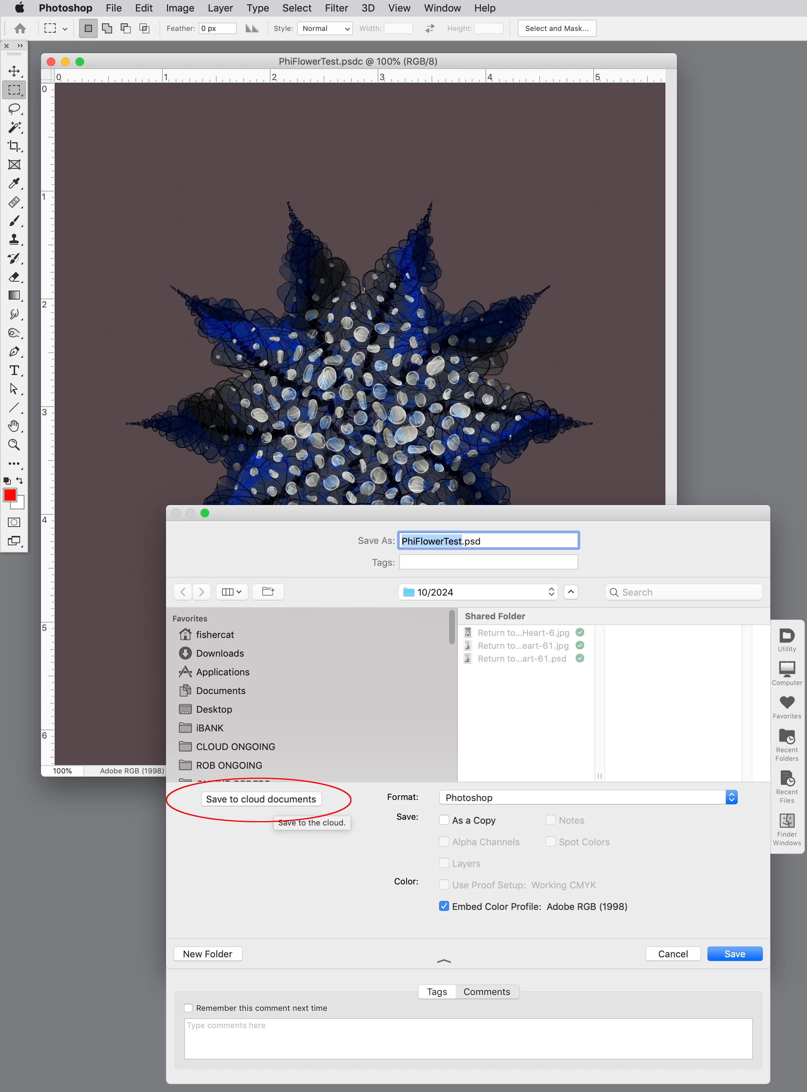This screenshot has width=807, height=1092.
Task: Pick the Crop tool
Action: point(14,146)
